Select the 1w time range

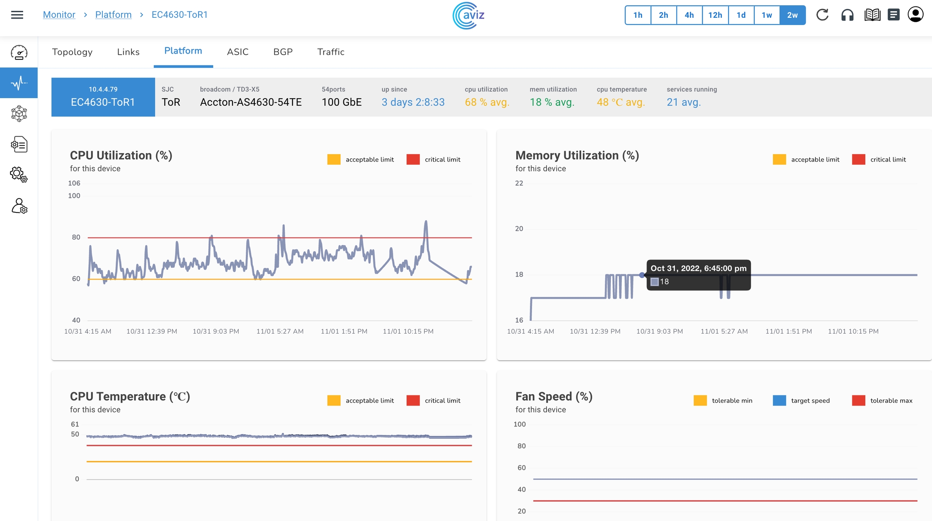click(x=767, y=15)
